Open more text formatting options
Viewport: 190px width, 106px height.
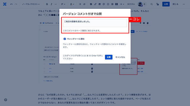coord(56,4)
